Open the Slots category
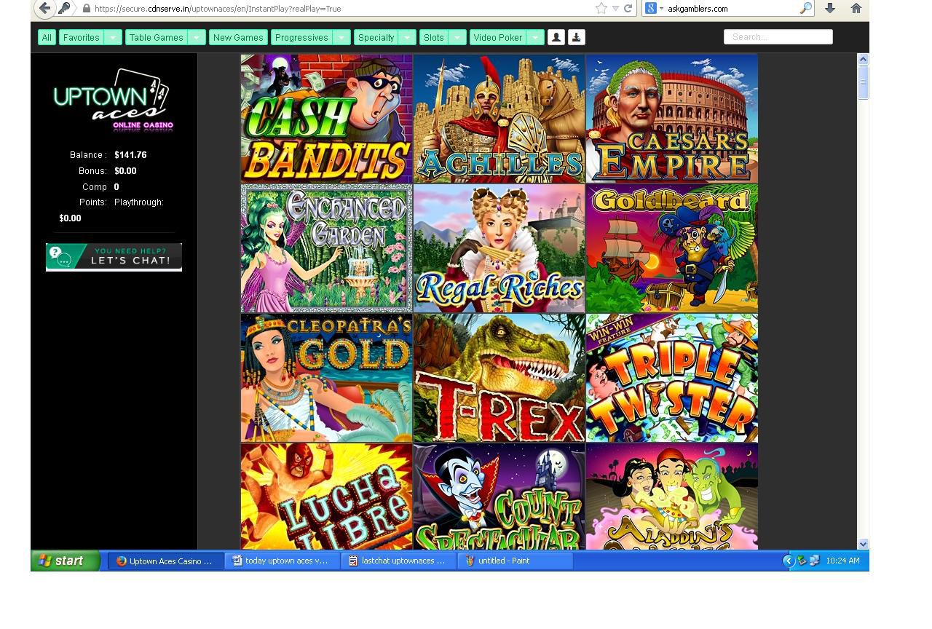The height and width of the screenshot is (629, 932). (434, 37)
